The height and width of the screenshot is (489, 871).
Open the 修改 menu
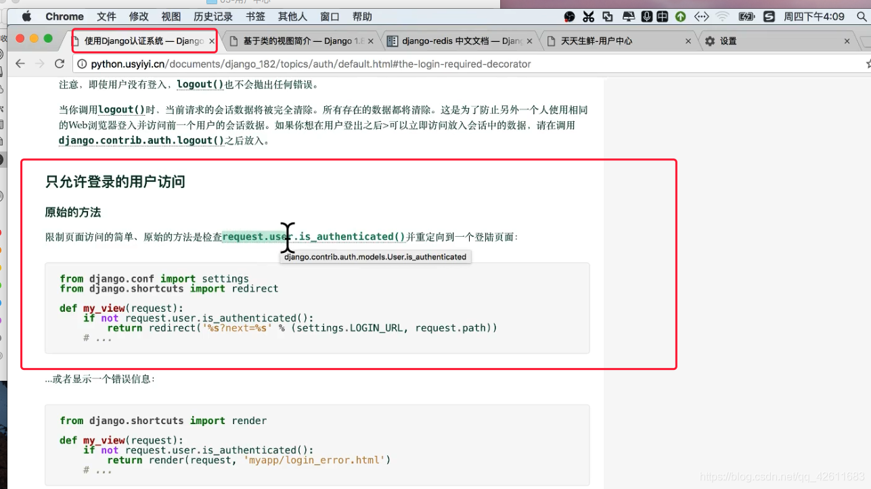tap(139, 16)
